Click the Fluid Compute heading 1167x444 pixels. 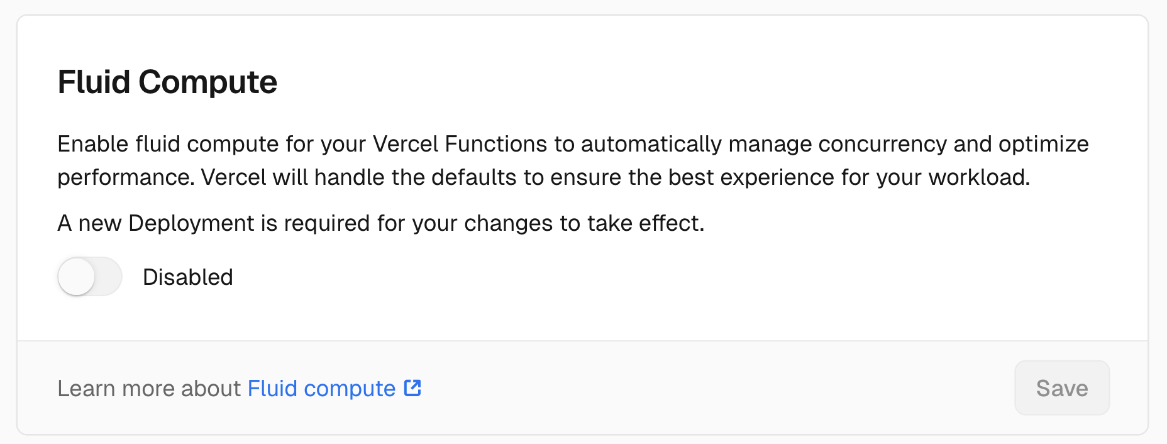(x=167, y=82)
